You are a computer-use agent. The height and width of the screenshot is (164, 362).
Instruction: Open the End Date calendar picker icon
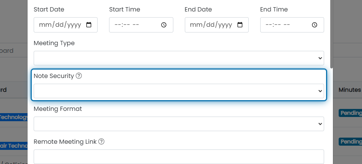[x=240, y=25]
